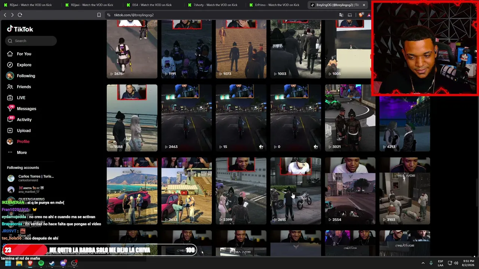This screenshot has width=479, height=269.
Task: Play the video with 1003 views
Action: [x=296, y=49]
